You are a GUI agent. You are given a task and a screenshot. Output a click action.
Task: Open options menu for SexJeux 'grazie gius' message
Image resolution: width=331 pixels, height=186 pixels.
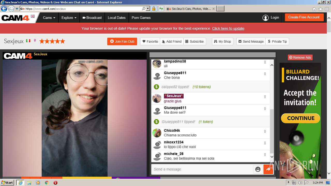point(265,97)
